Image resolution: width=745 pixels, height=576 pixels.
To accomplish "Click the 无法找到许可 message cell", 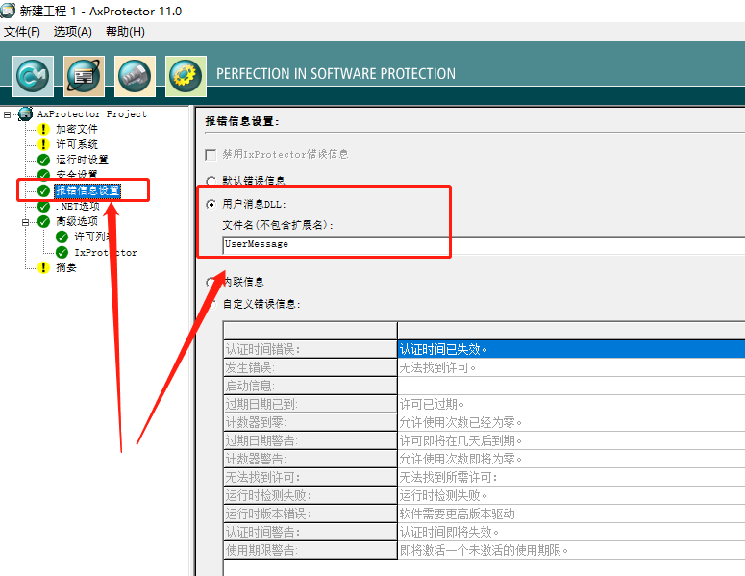I will pos(571,367).
